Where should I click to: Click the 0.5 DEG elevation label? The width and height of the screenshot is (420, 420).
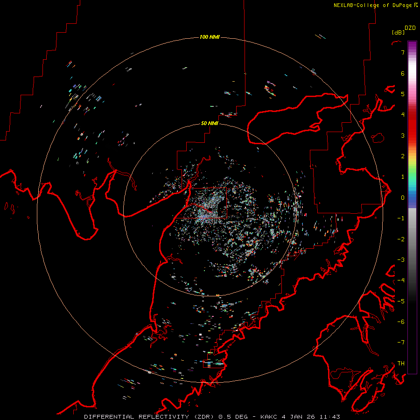pos(234,417)
